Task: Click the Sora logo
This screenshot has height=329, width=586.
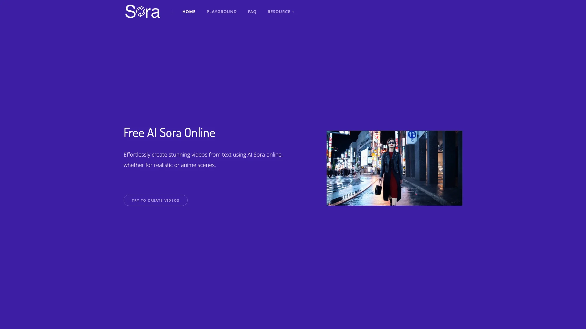Action: (x=143, y=12)
